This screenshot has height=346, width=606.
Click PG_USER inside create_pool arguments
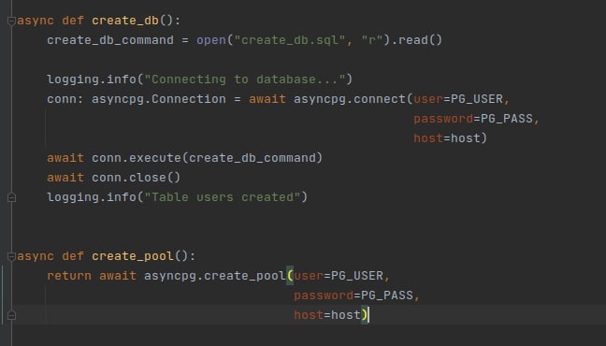point(357,276)
